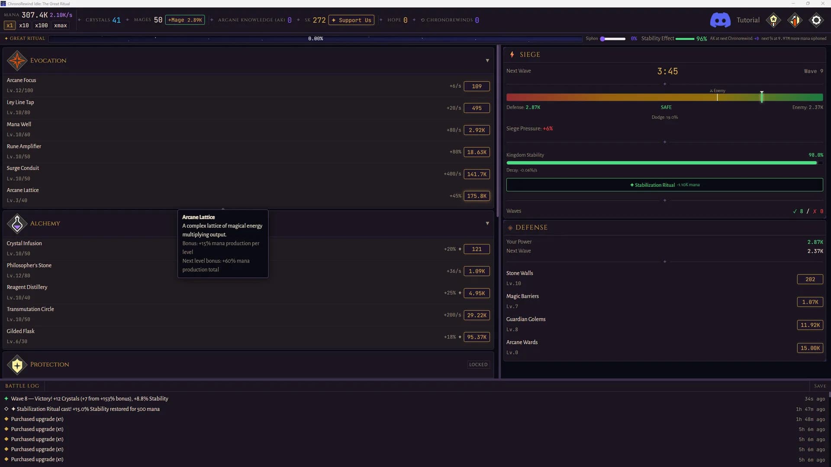Buy Arcane Lattice upgrade for 175.8K
The image size is (831, 467).
click(477, 196)
